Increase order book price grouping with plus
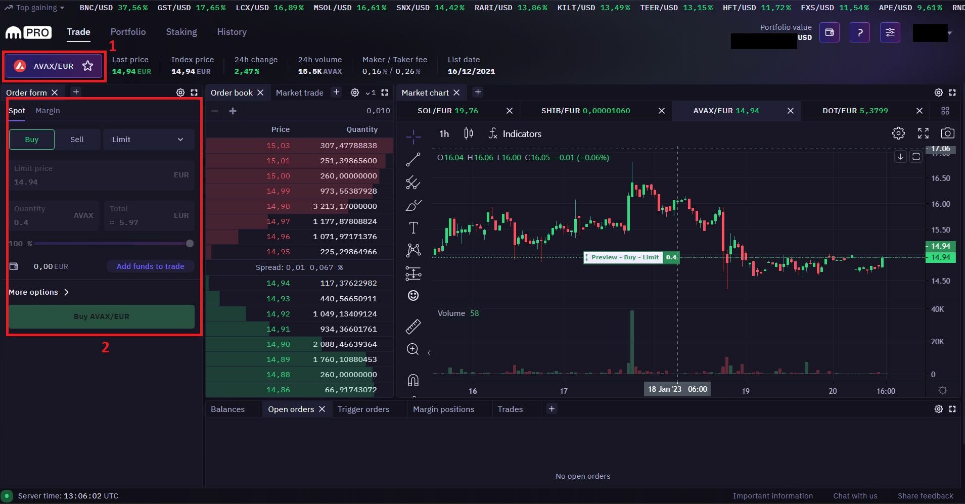This screenshot has height=504, width=965. click(233, 111)
